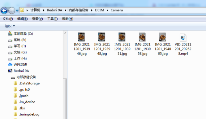Select Redmi 9A in the address breadcrumb
The width and height of the screenshot is (206, 119).
(54, 10)
